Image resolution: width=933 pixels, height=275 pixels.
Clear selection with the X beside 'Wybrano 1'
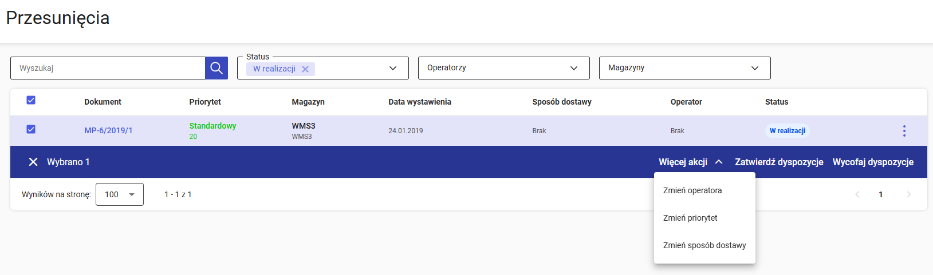[x=33, y=162]
